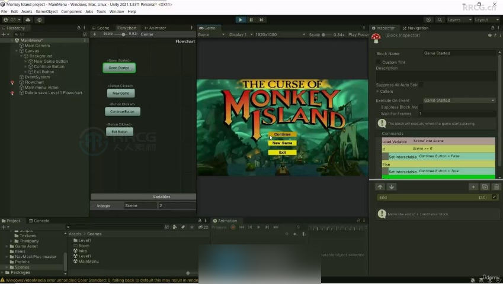Open the Execute On Event dropdown
Image resolution: width=503 pixels, height=284 pixels.
click(459, 101)
